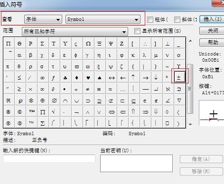Image resolution: width=224 pixels, height=184 pixels.
Task: Click the 插入 insert button
Action: pos(212,19)
